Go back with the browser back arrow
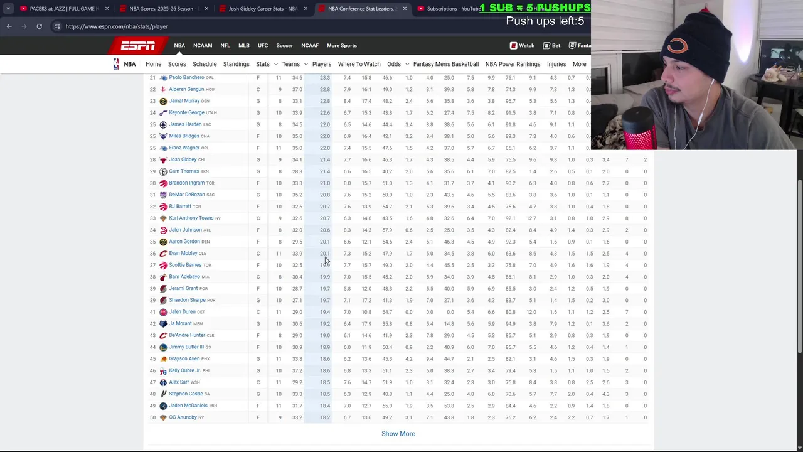Viewport: 803px width, 452px height. point(9,26)
